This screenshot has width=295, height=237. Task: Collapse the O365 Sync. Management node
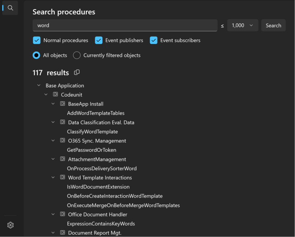tap(53, 140)
